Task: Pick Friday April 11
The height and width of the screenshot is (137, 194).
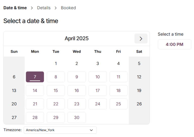Action: [x=118, y=77]
